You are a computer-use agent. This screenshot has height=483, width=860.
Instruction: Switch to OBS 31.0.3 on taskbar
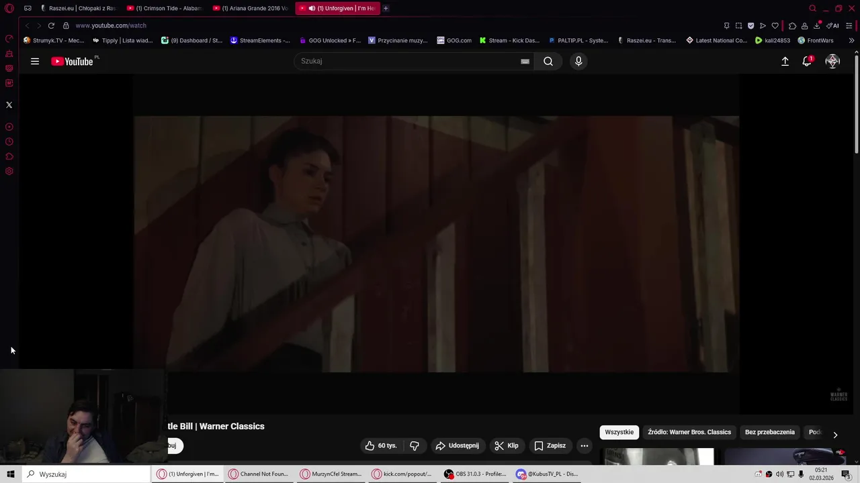476,474
